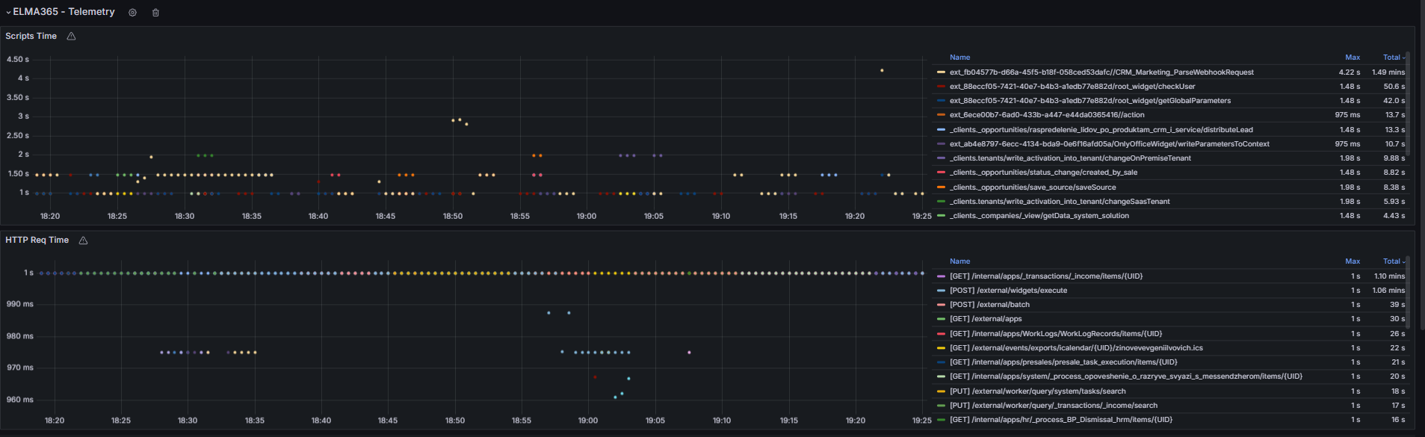Open Scripts Time alert warning icon
Screen dimensions: 1425x437
pos(71,36)
